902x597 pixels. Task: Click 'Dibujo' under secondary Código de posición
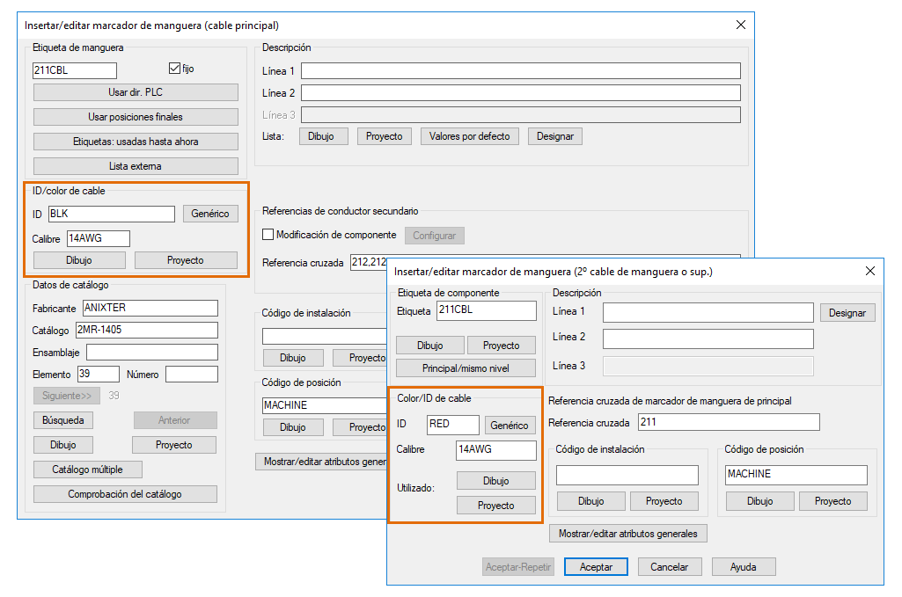coord(760,501)
